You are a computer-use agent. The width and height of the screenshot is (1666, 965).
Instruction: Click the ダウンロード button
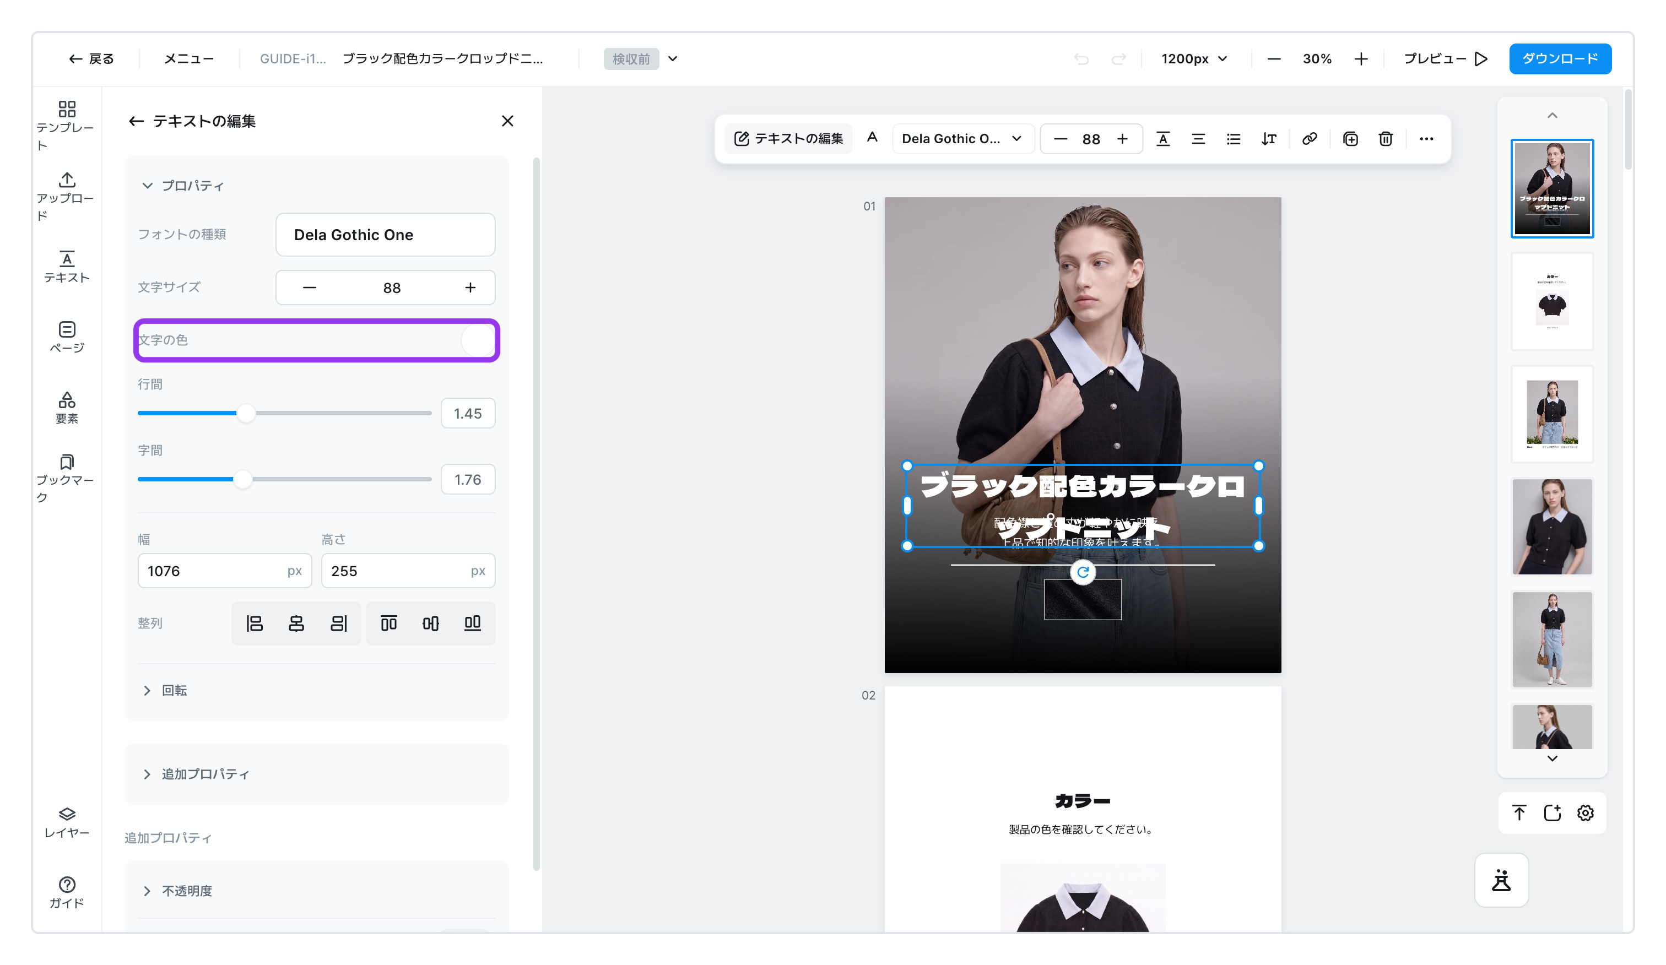(1560, 59)
